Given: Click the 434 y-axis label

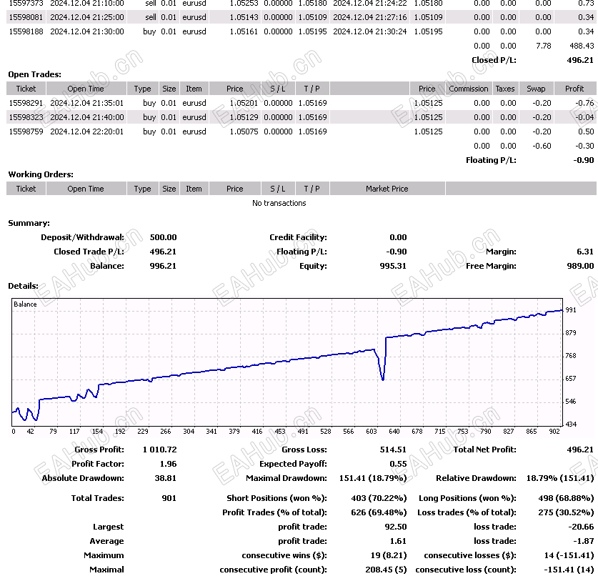Looking at the screenshot, I should (x=571, y=424).
